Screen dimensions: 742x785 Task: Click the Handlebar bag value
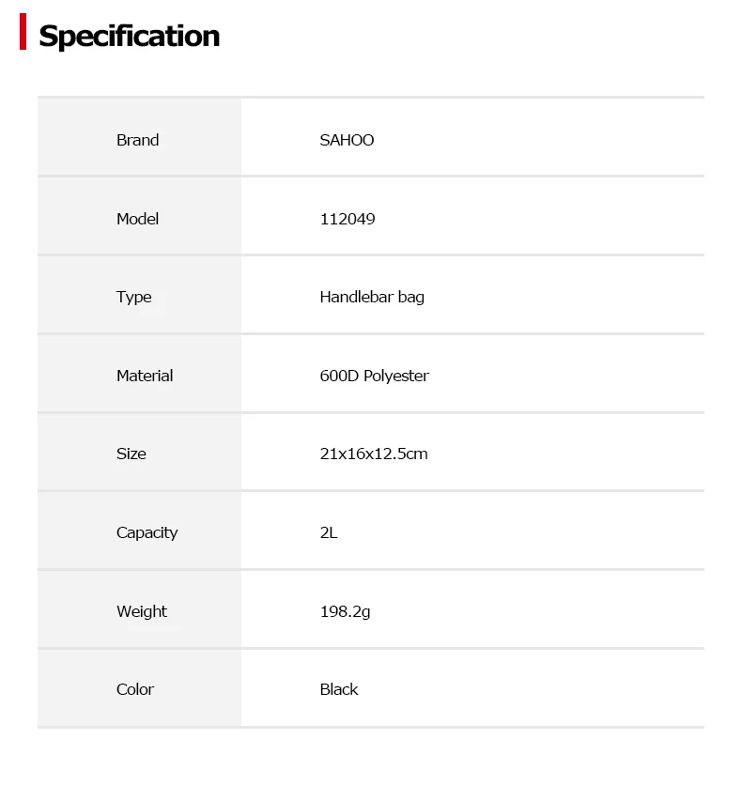tap(372, 298)
